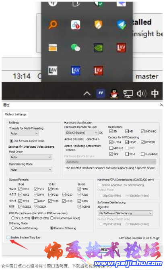
Task: Expand Threads for Multi-Threading dropdown
Action: 24,134
